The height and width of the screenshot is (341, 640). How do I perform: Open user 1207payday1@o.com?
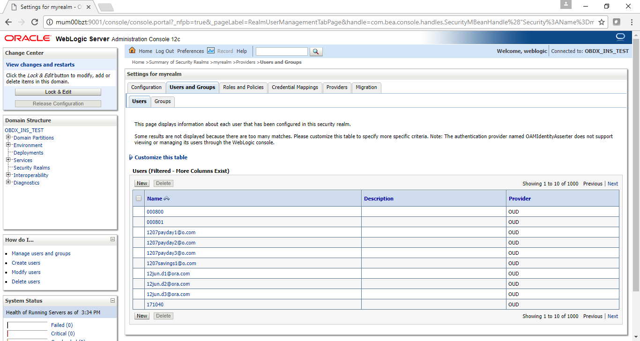pos(171,232)
